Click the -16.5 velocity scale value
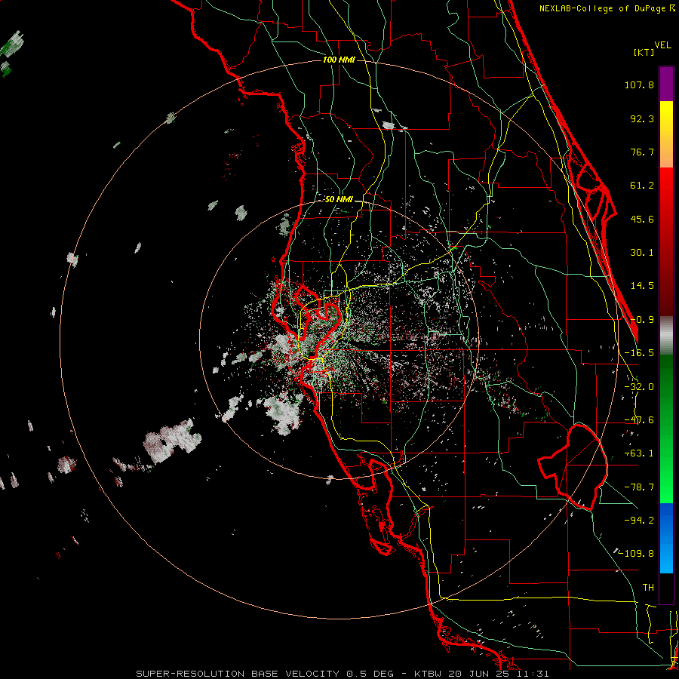This screenshot has width=679, height=679. 639,353
